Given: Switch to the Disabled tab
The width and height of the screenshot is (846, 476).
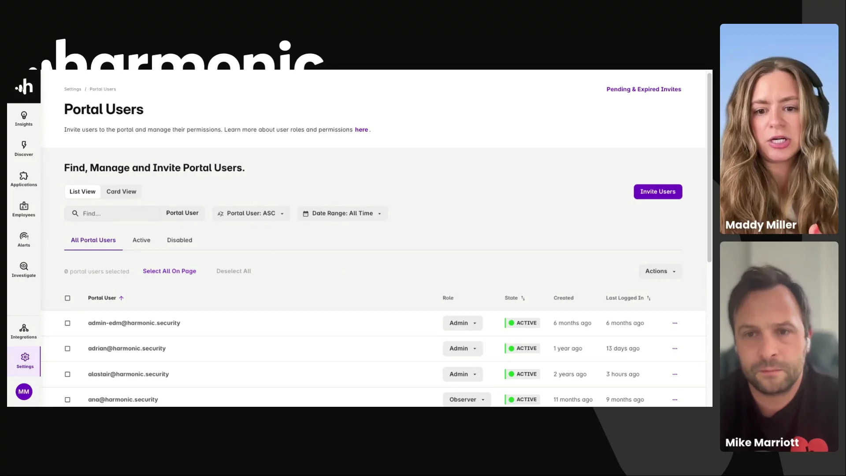Looking at the screenshot, I should coord(179,240).
